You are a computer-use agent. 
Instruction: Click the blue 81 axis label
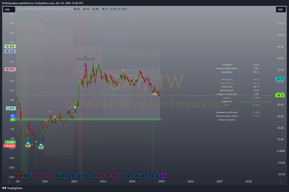pos(12,116)
